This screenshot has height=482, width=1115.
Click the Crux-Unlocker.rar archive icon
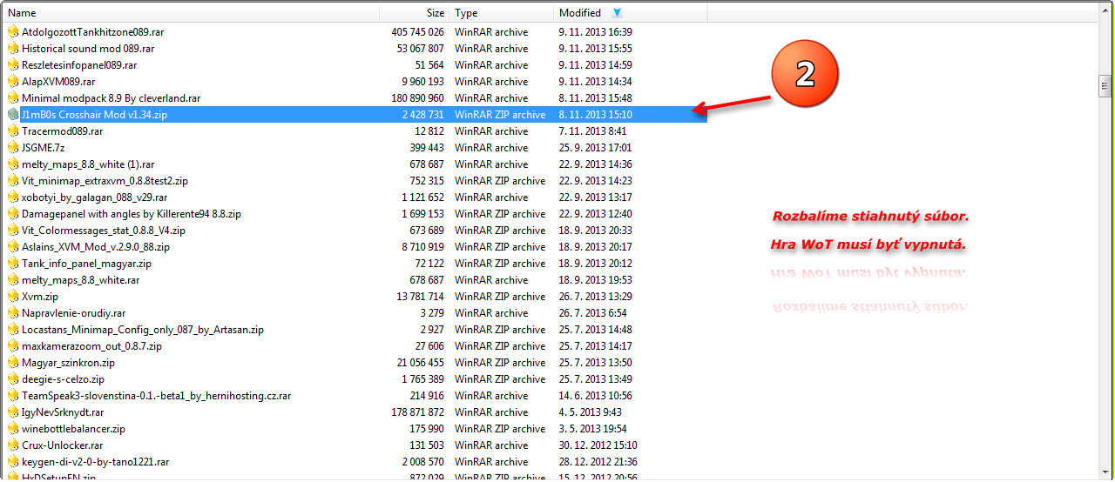(x=12, y=445)
